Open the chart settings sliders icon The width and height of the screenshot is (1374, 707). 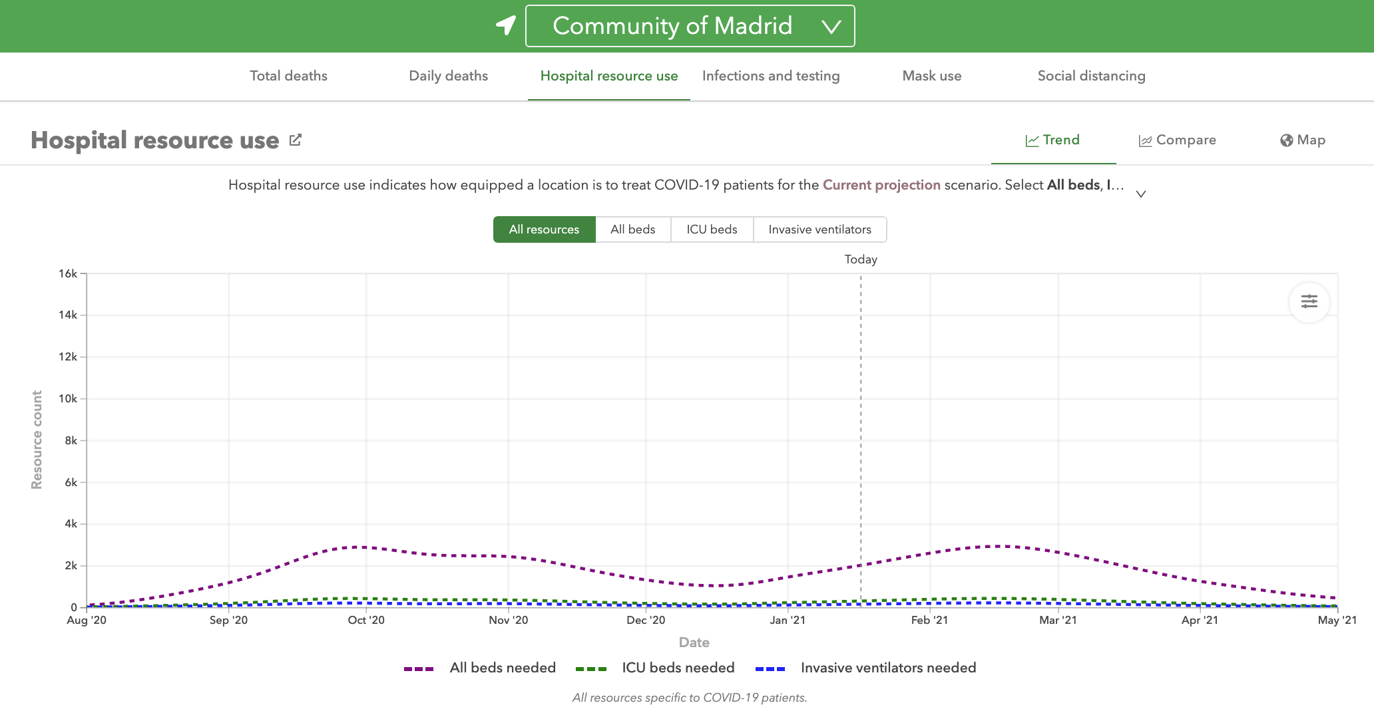pyautogui.click(x=1309, y=302)
